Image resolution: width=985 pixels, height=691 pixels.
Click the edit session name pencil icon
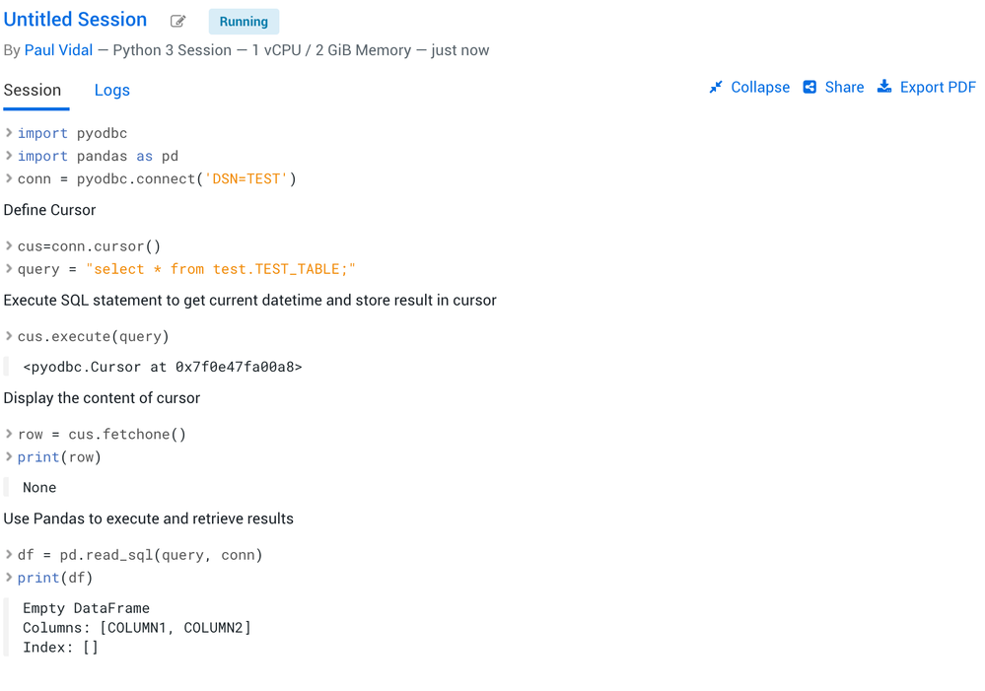click(177, 22)
